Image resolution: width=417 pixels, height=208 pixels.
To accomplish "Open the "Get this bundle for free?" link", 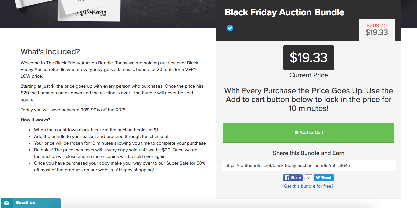I will pos(308,186).
